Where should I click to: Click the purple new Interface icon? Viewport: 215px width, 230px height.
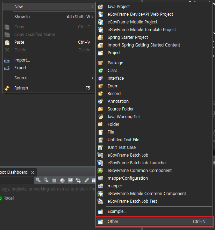click(x=100, y=78)
